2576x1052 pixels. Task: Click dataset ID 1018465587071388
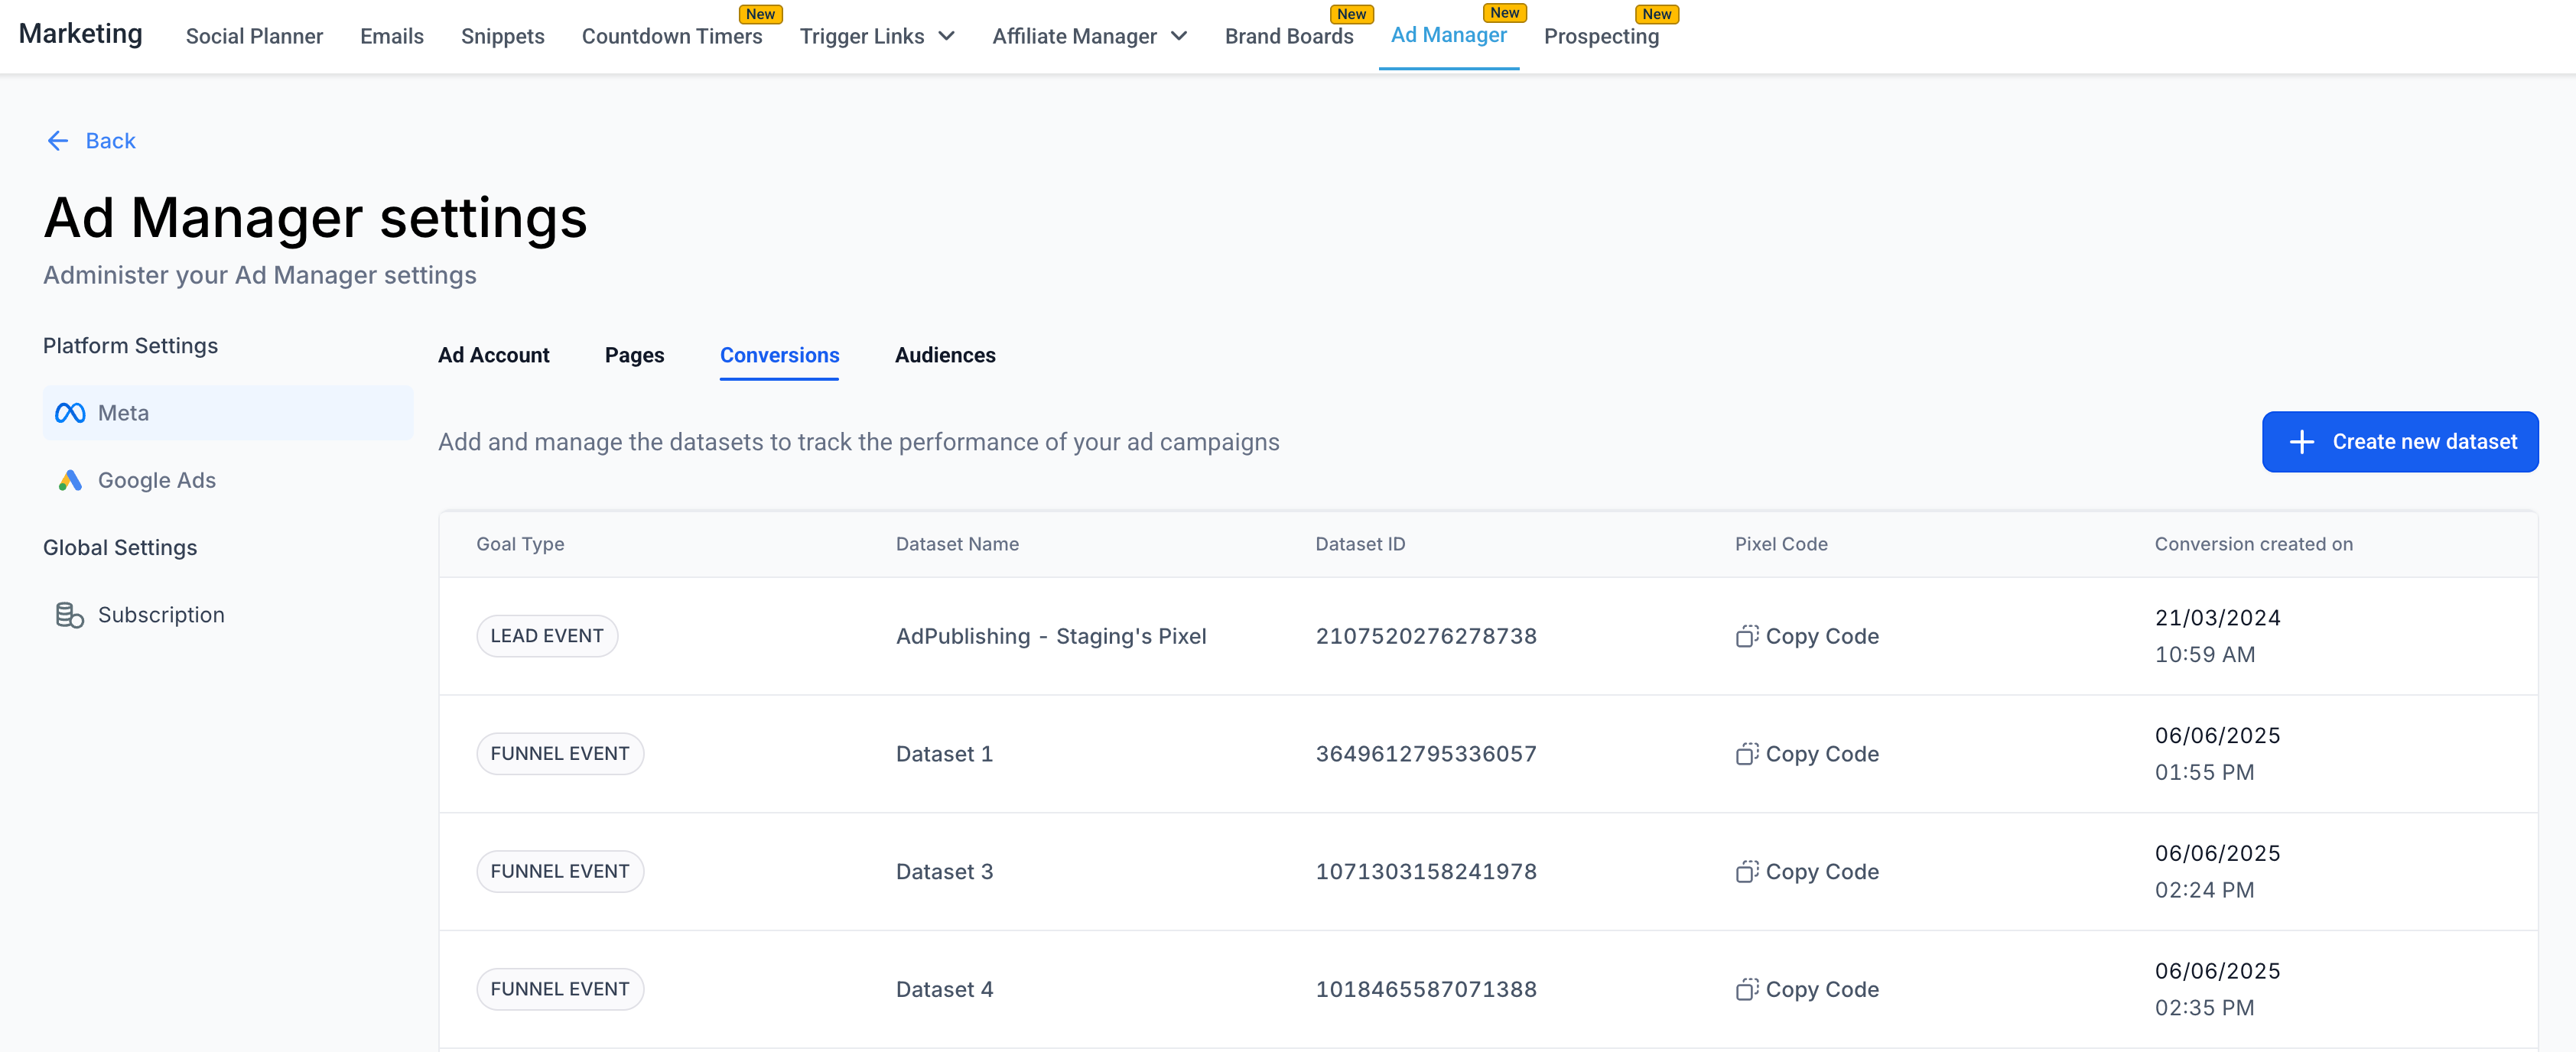(1426, 990)
